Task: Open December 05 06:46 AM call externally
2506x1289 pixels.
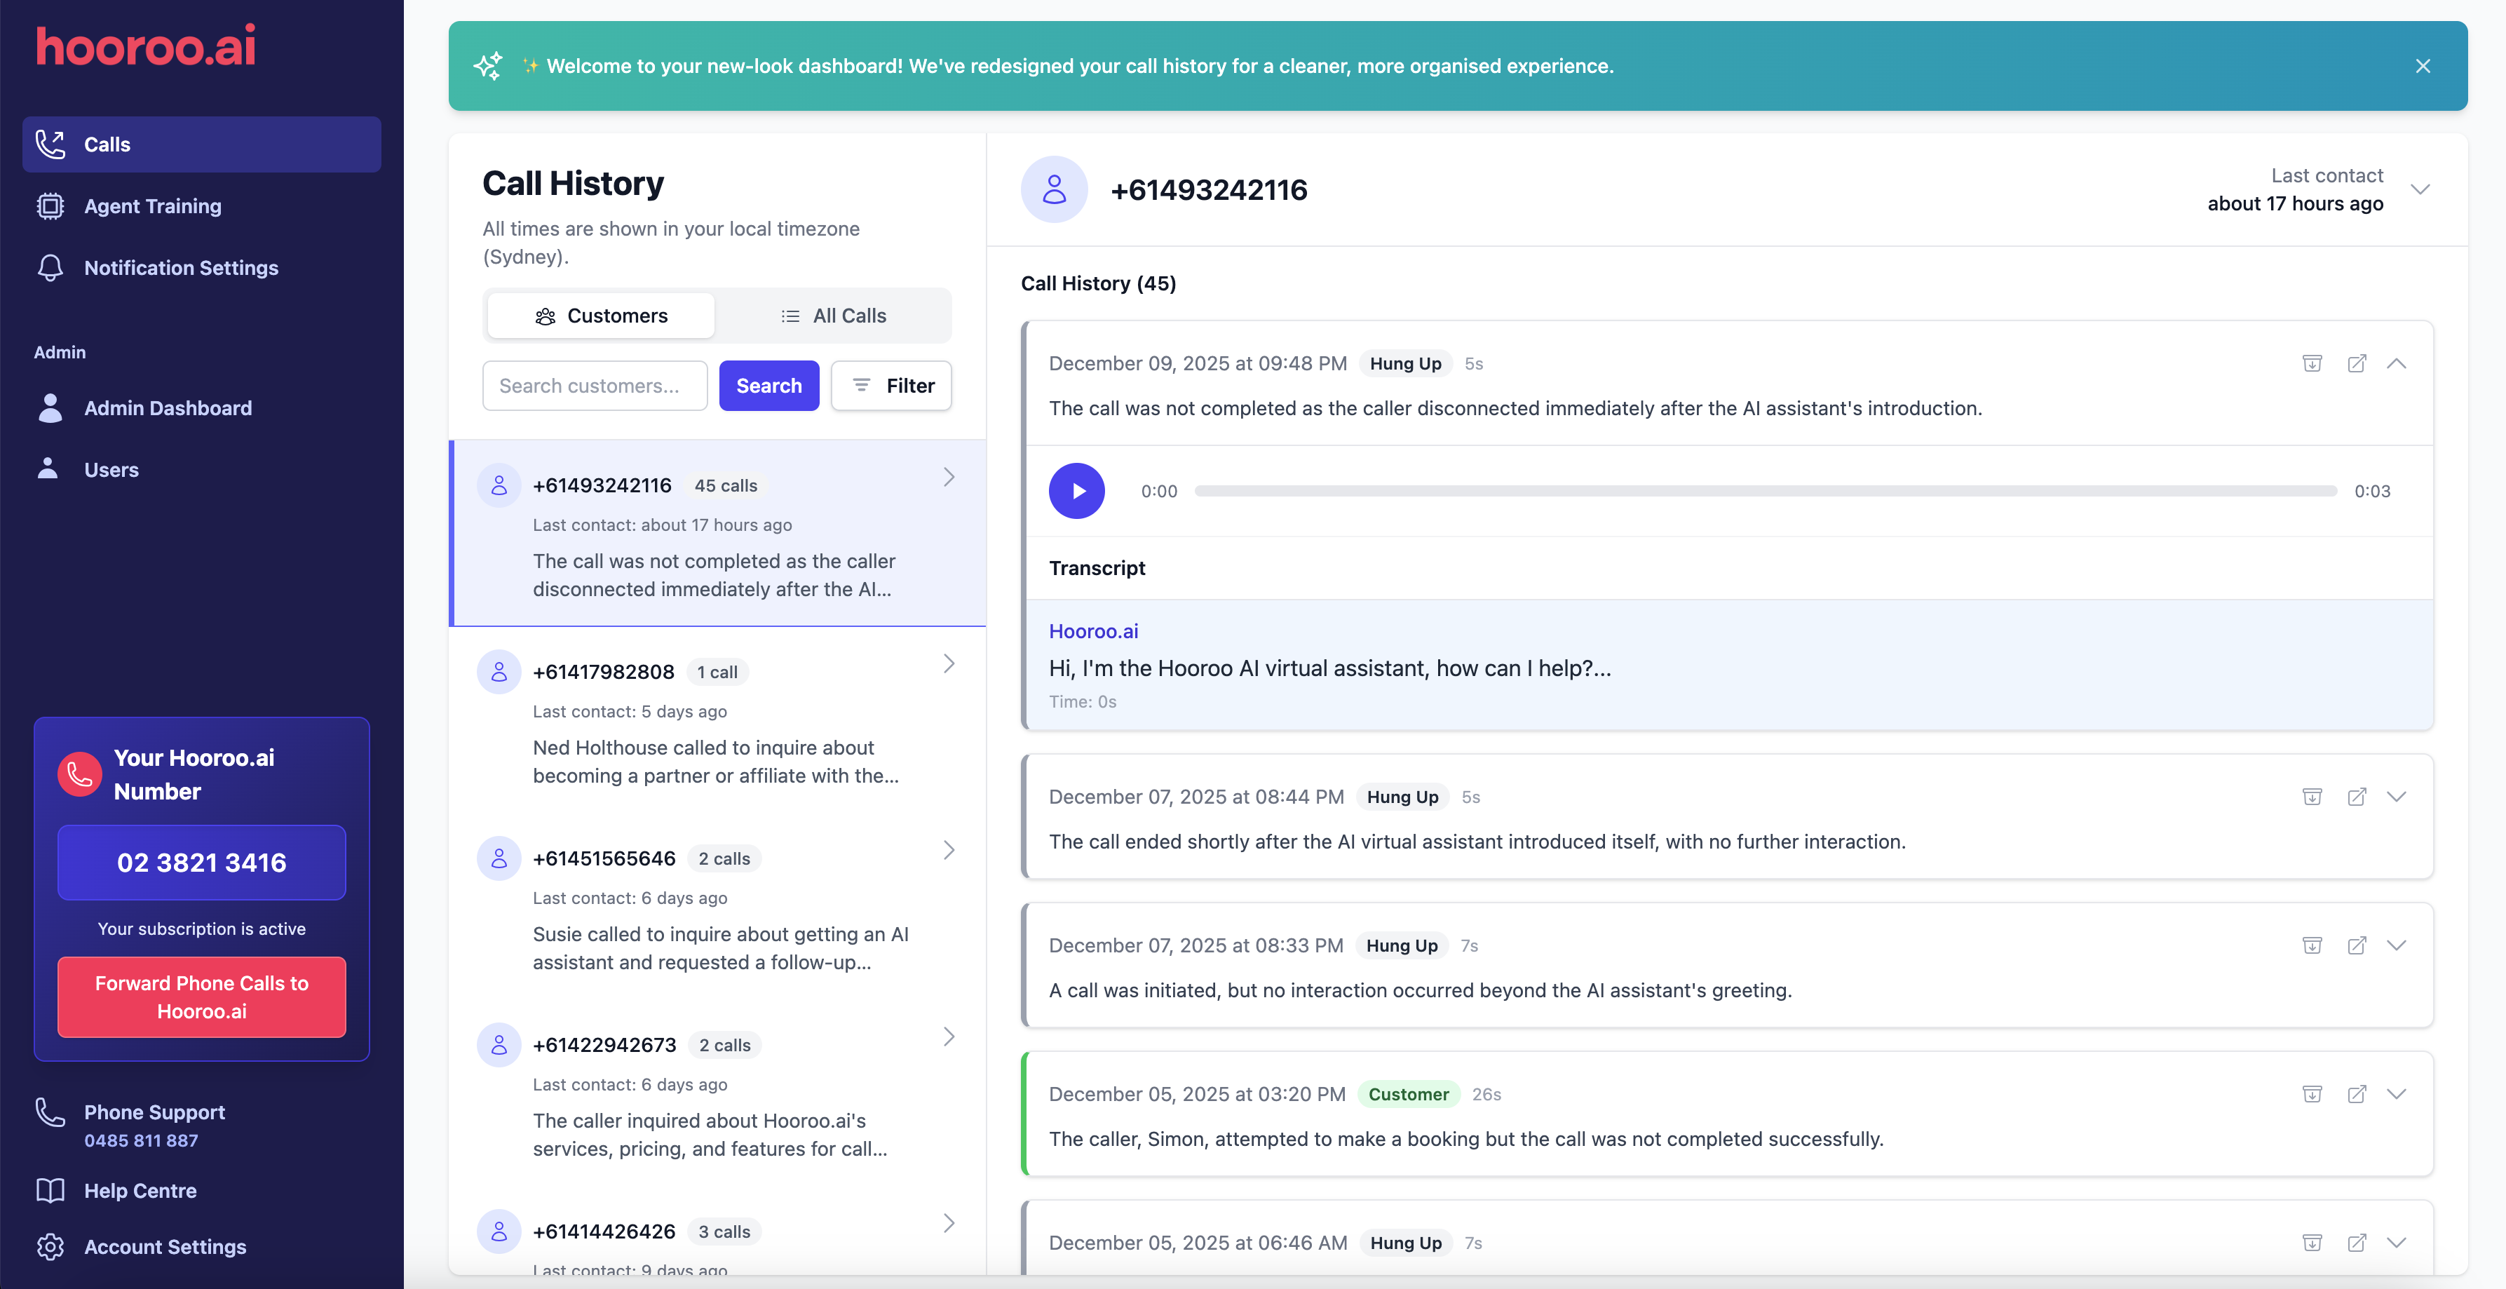Action: click(x=2356, y=1243)
